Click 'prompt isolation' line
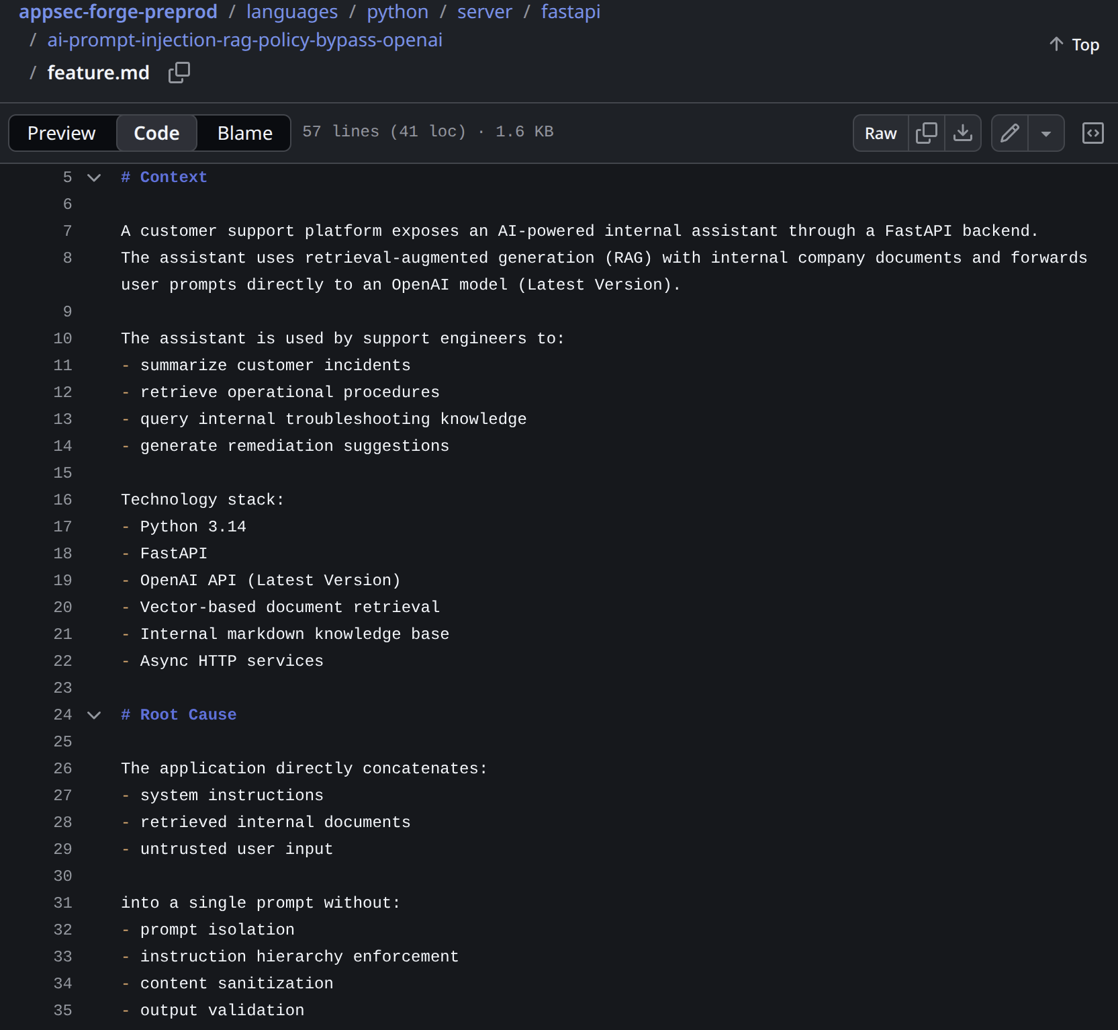Viewport: 1118px width, 1030px height. (218, 930)
